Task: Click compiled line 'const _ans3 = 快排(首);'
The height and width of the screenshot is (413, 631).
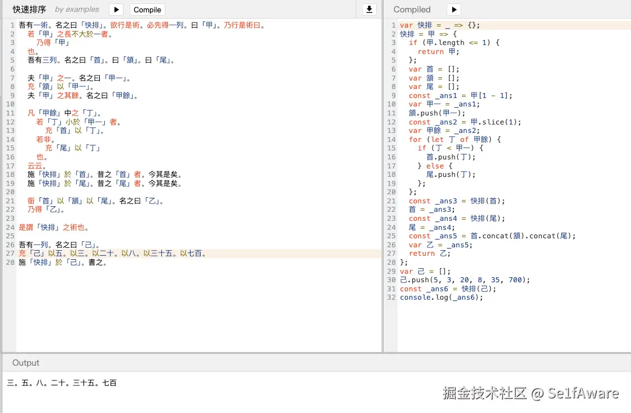Action: click(457, 201)
